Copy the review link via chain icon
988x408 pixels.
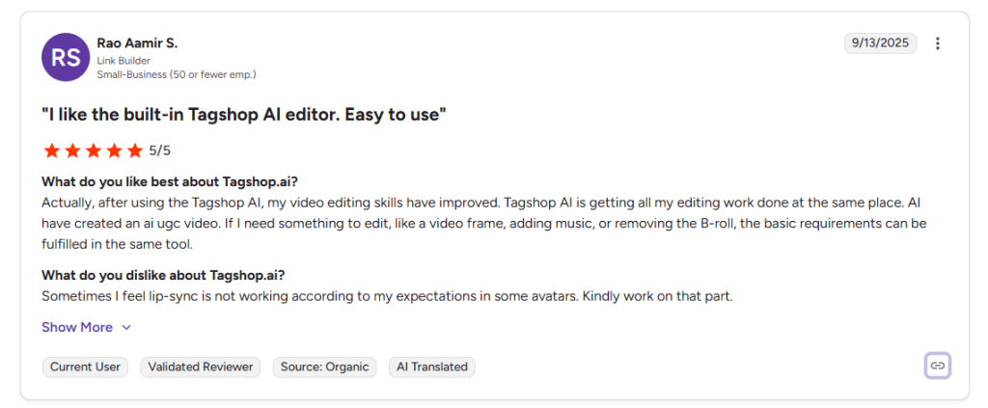tap(937, 366)
